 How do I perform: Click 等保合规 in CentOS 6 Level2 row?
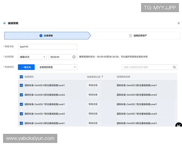point(93,95)
